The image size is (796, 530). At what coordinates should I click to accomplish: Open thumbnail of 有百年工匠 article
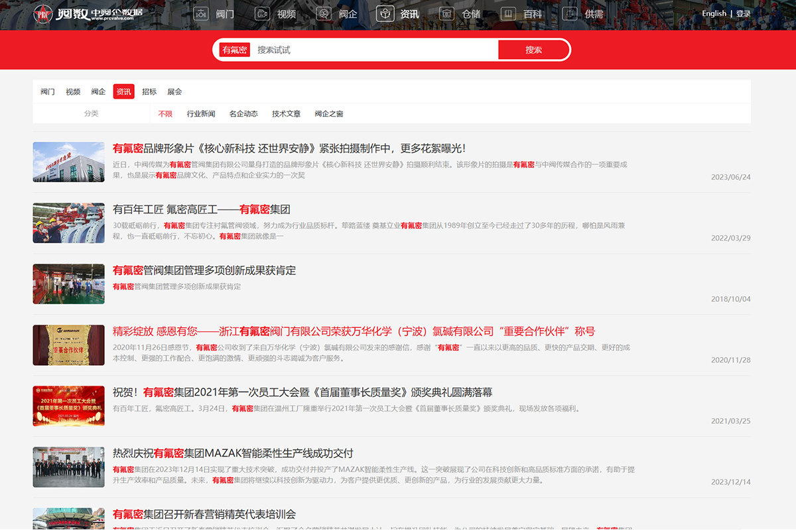tap(69, 223)
